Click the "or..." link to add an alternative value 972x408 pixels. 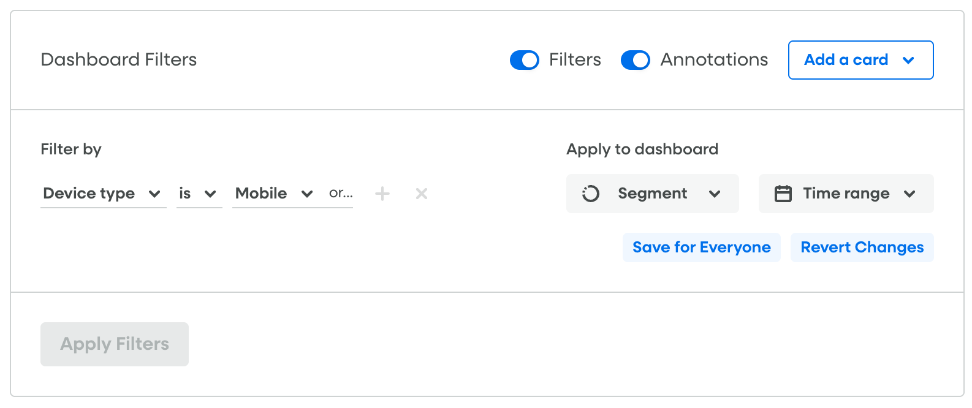340,194
